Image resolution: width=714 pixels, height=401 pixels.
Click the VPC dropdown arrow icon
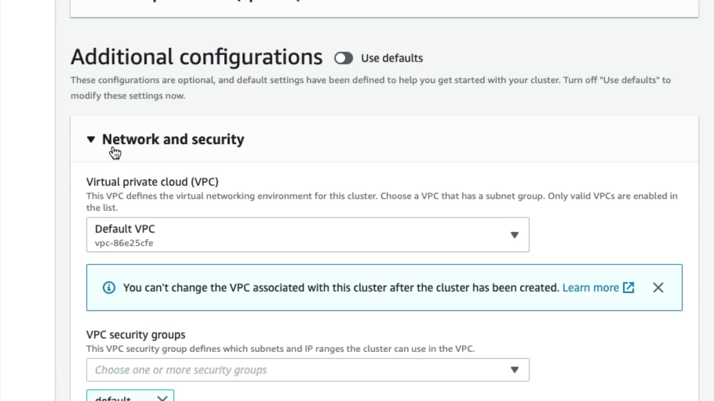coord(514,235)
